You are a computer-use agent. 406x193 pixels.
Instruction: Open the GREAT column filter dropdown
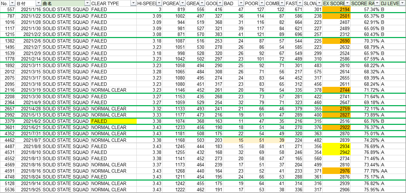coord(202,3)
